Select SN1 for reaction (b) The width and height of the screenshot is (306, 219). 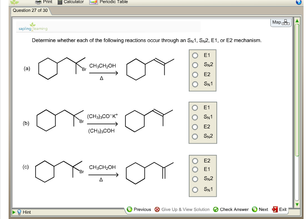195,117
